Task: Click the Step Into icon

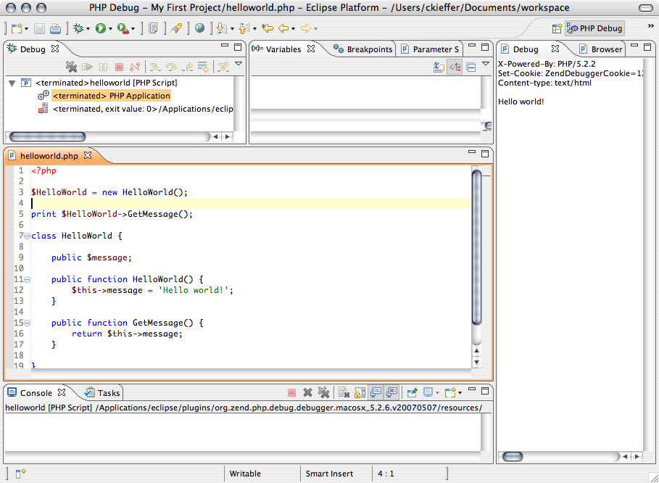Action: (155, 67)
